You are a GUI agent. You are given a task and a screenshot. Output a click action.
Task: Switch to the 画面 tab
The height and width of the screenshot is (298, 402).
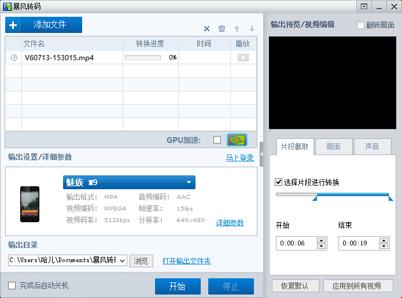coord(334,147)
